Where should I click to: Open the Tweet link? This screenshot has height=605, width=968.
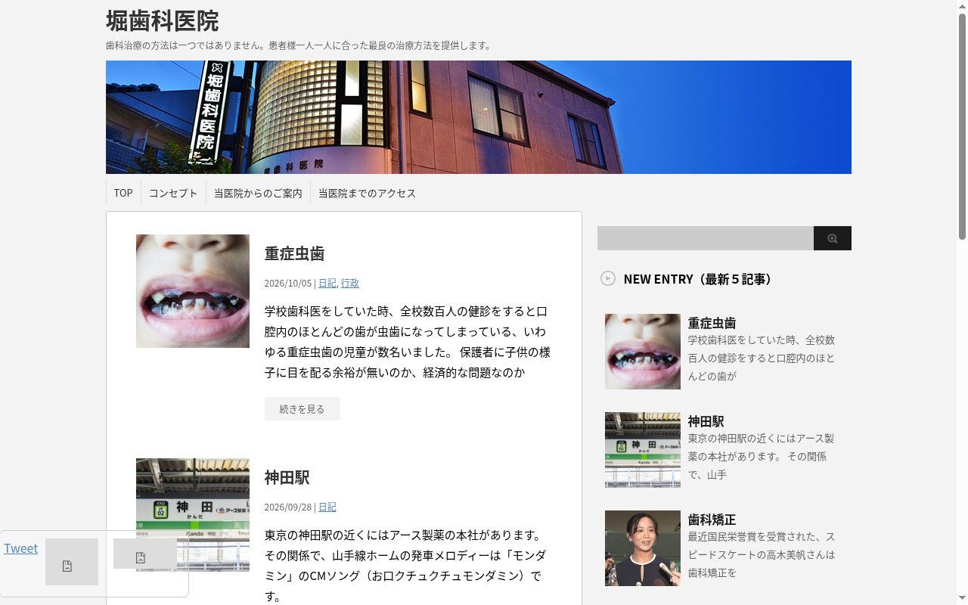click(20, 548)
